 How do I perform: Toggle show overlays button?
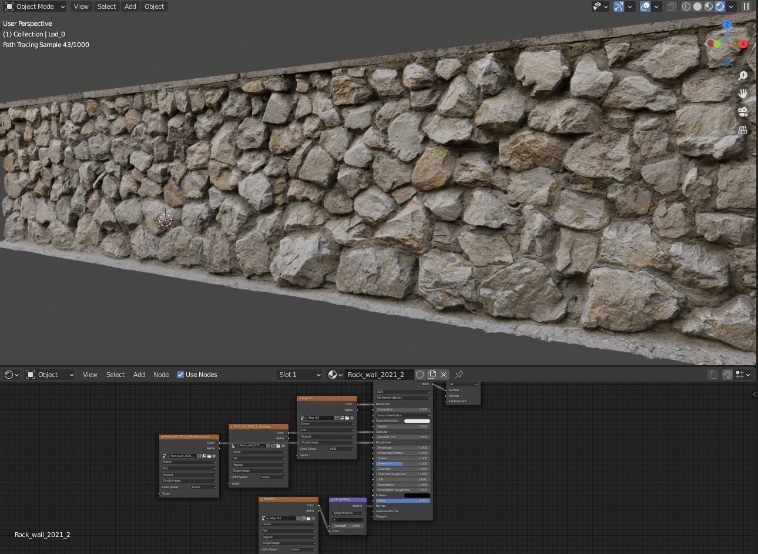tap(645, 6)
